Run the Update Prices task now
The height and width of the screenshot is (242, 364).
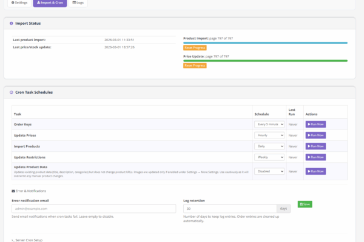315,135
